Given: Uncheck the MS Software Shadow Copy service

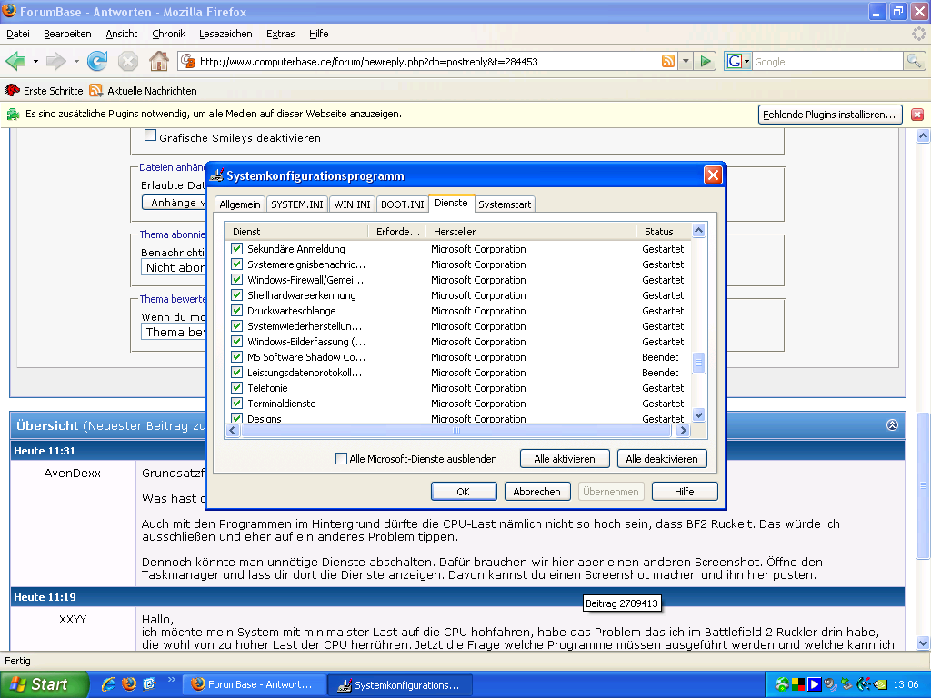Looking at the screenshot, I should [x=237, y=356].
